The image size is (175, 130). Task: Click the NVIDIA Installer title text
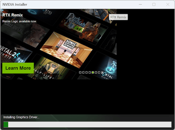15,4
